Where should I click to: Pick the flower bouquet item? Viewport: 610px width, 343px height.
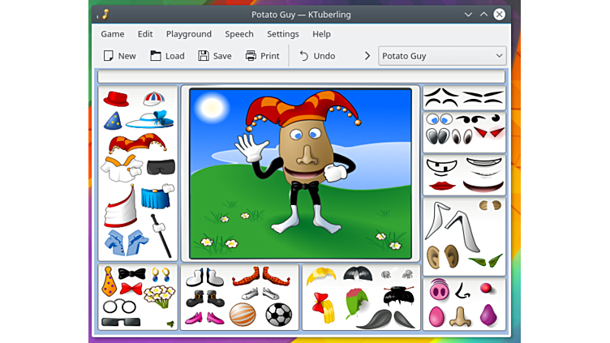(x=159, y=296)
